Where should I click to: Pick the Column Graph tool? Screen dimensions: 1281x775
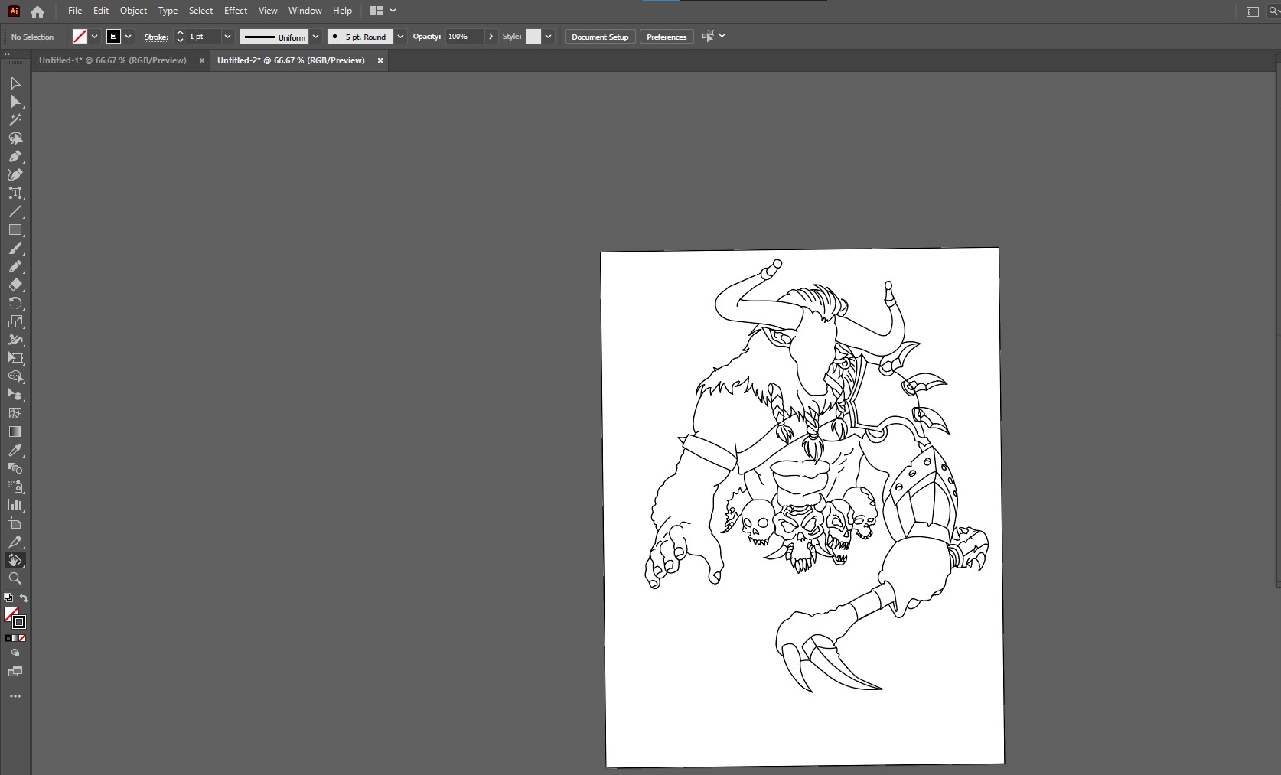[x=15, y=505]
